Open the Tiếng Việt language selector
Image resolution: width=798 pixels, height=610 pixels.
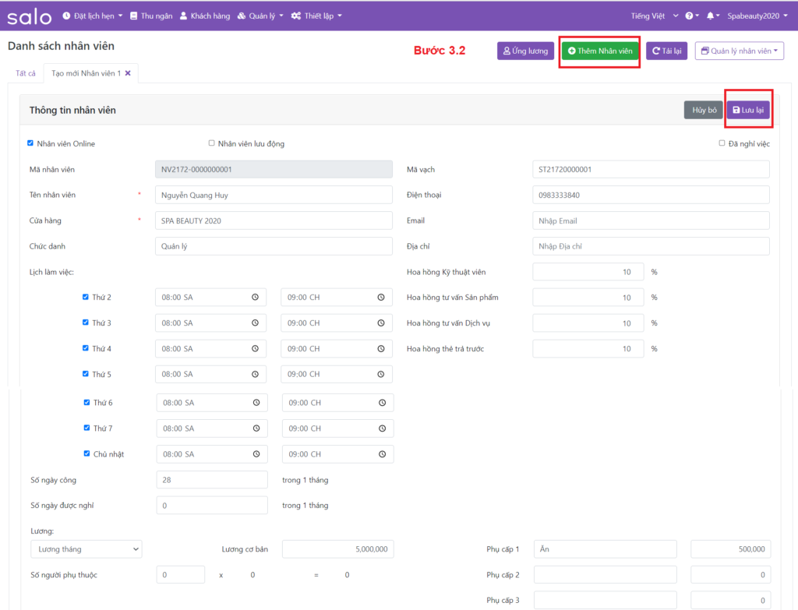655,16
